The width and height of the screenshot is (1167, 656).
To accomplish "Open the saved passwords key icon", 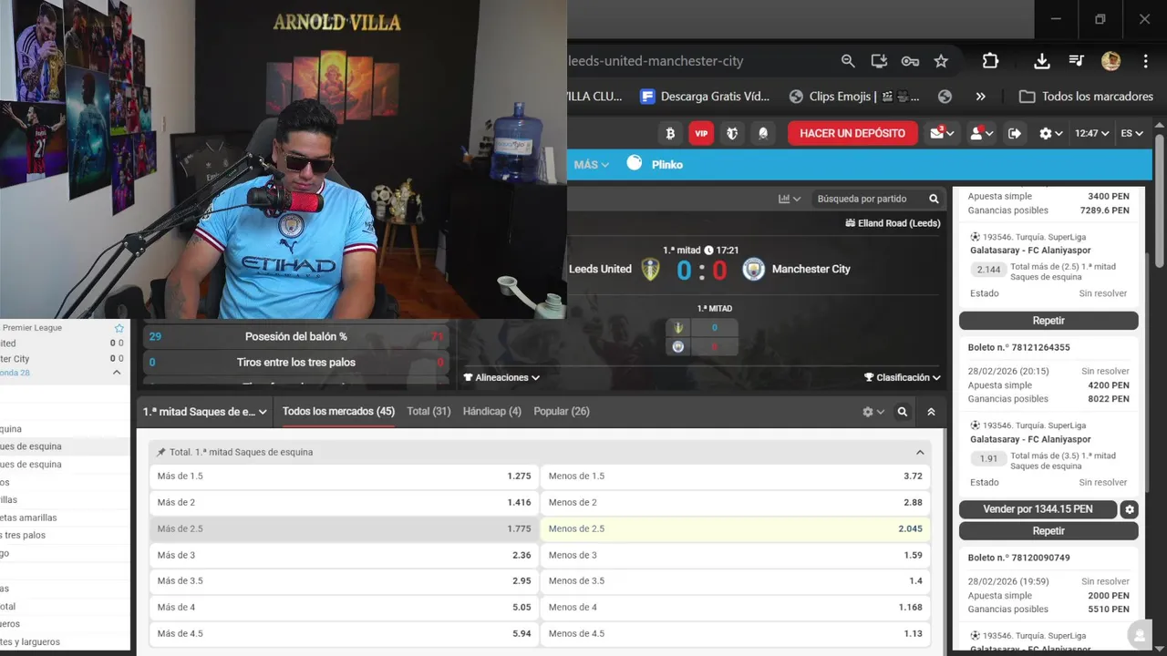I will pos(910,61).
